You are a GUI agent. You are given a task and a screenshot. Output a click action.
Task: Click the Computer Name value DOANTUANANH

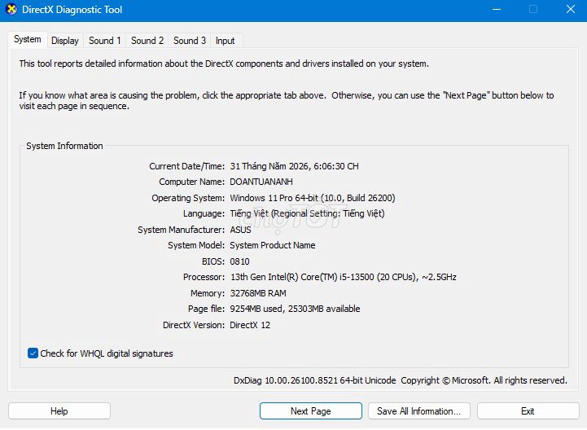point(261,182)
